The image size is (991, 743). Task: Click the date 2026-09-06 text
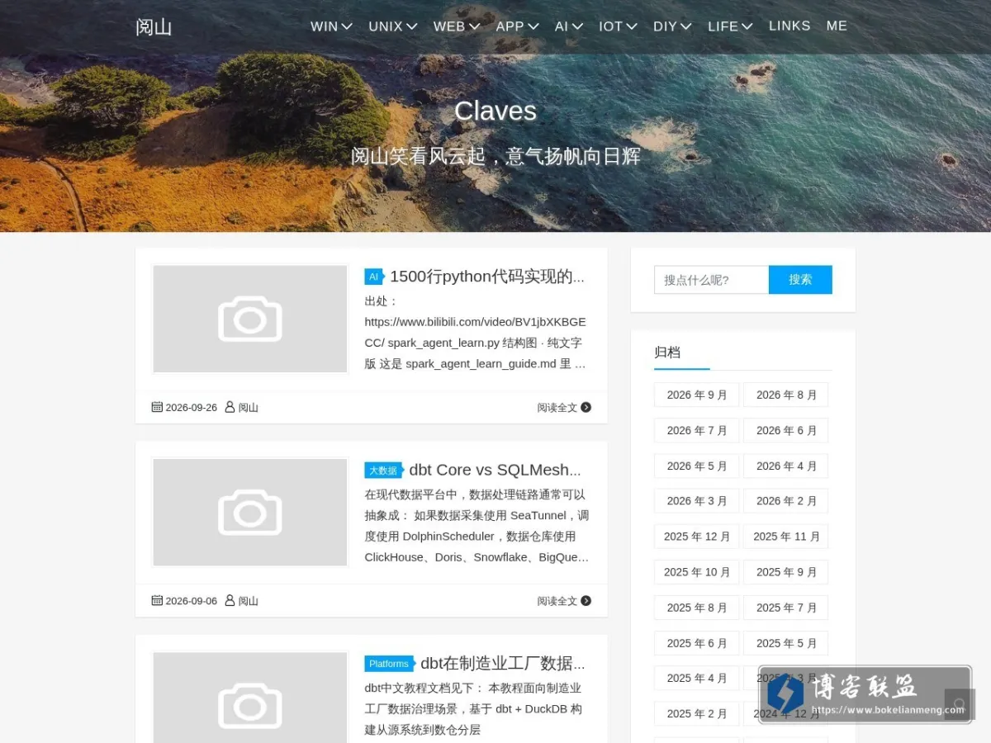(191, 601)
